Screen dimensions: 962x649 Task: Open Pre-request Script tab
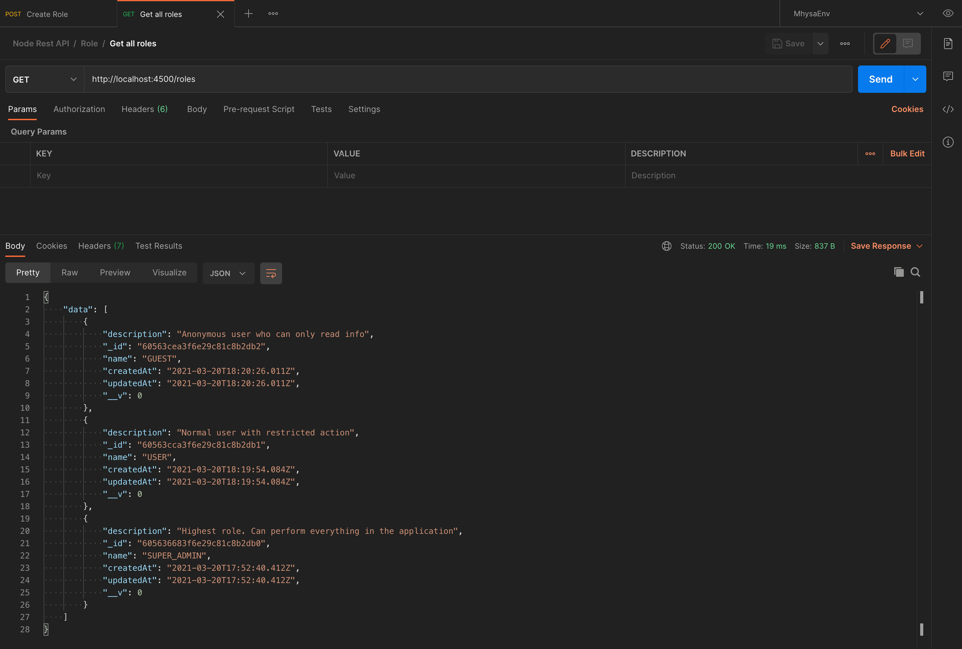pyautogui.click(x=259, y=109)
